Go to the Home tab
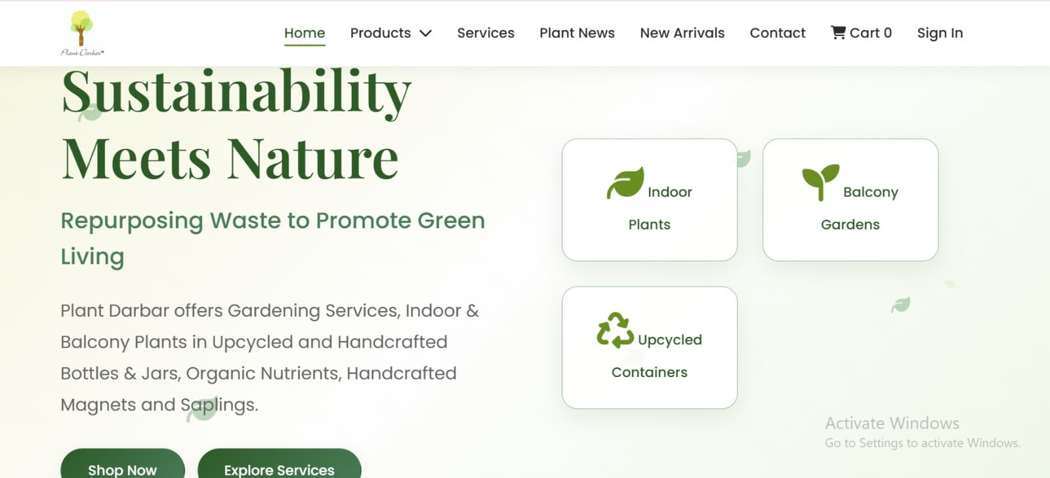 (x=304, y=33)
